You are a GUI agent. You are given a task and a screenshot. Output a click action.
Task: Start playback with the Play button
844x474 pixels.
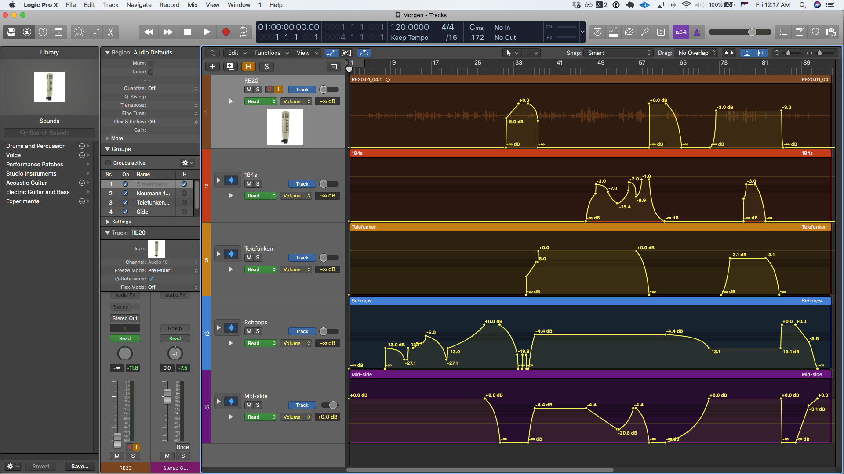207,32
